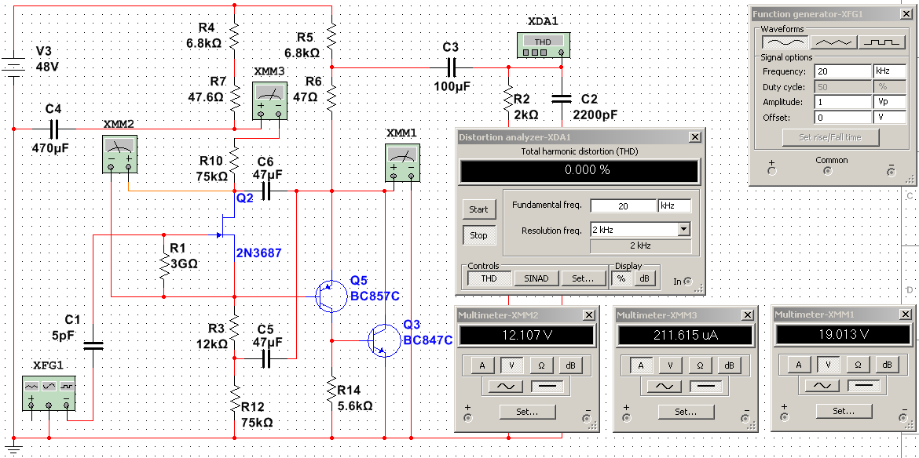Select the C1 5pF capacitor symbol
Viewport: 919px width, 458px height.
(x=93, y=345)
